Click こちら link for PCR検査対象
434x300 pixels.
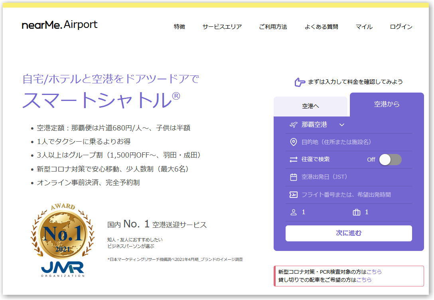tap(374, 272)
